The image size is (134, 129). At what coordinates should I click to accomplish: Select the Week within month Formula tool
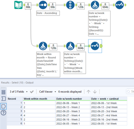43,46
